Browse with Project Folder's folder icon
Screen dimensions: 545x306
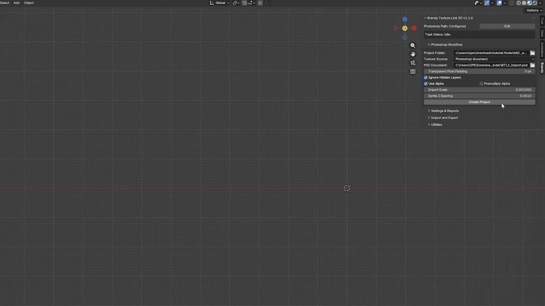(x=532, y=53)
